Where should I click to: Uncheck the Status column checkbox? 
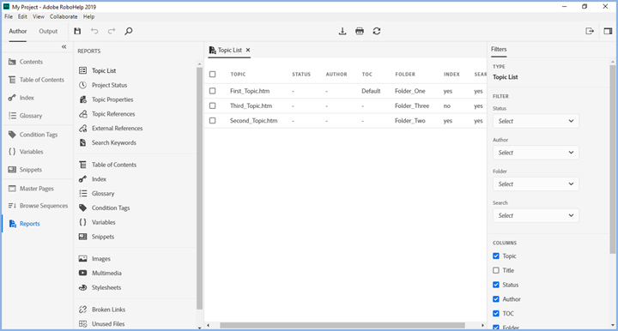(496, 285)
